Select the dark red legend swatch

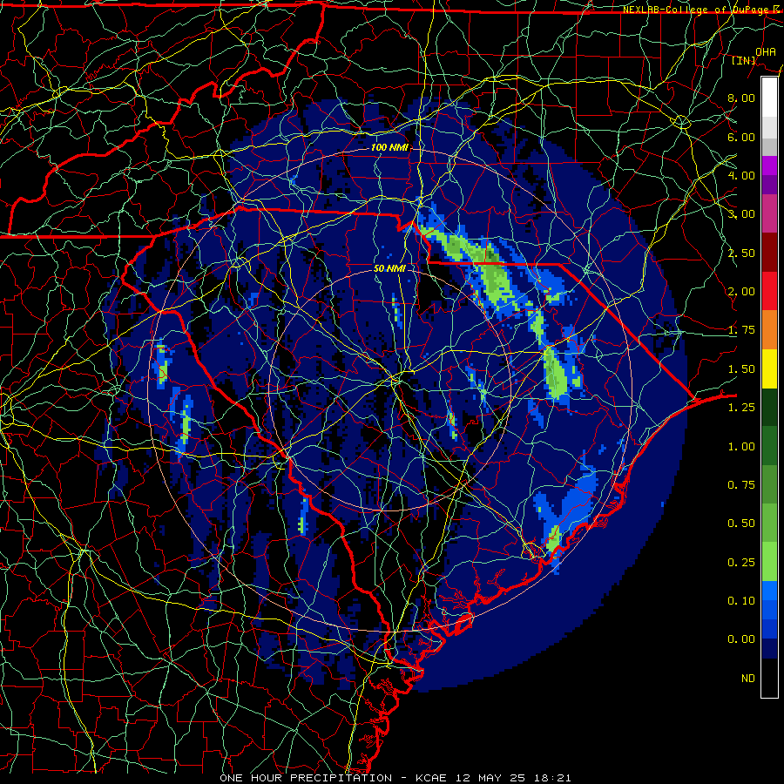pos(769,253)
